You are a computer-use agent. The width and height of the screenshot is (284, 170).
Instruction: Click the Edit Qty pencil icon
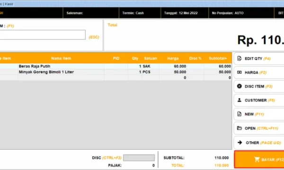[239, 59]
